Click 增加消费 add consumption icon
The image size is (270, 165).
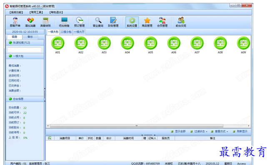pos(30,22)
